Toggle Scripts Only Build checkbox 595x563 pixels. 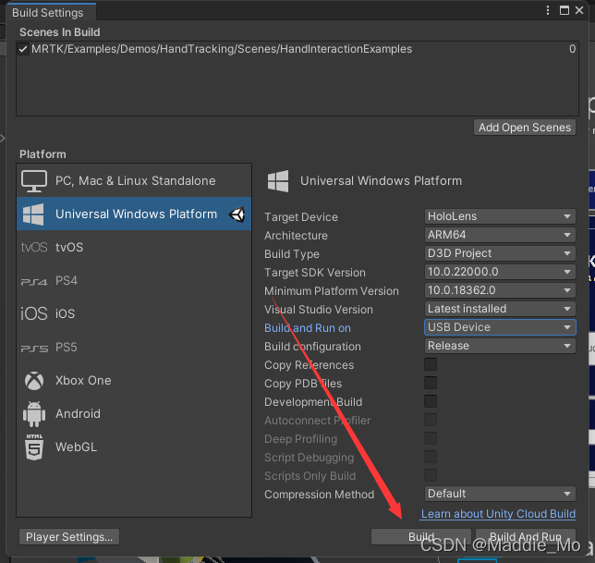pos(431,475)
